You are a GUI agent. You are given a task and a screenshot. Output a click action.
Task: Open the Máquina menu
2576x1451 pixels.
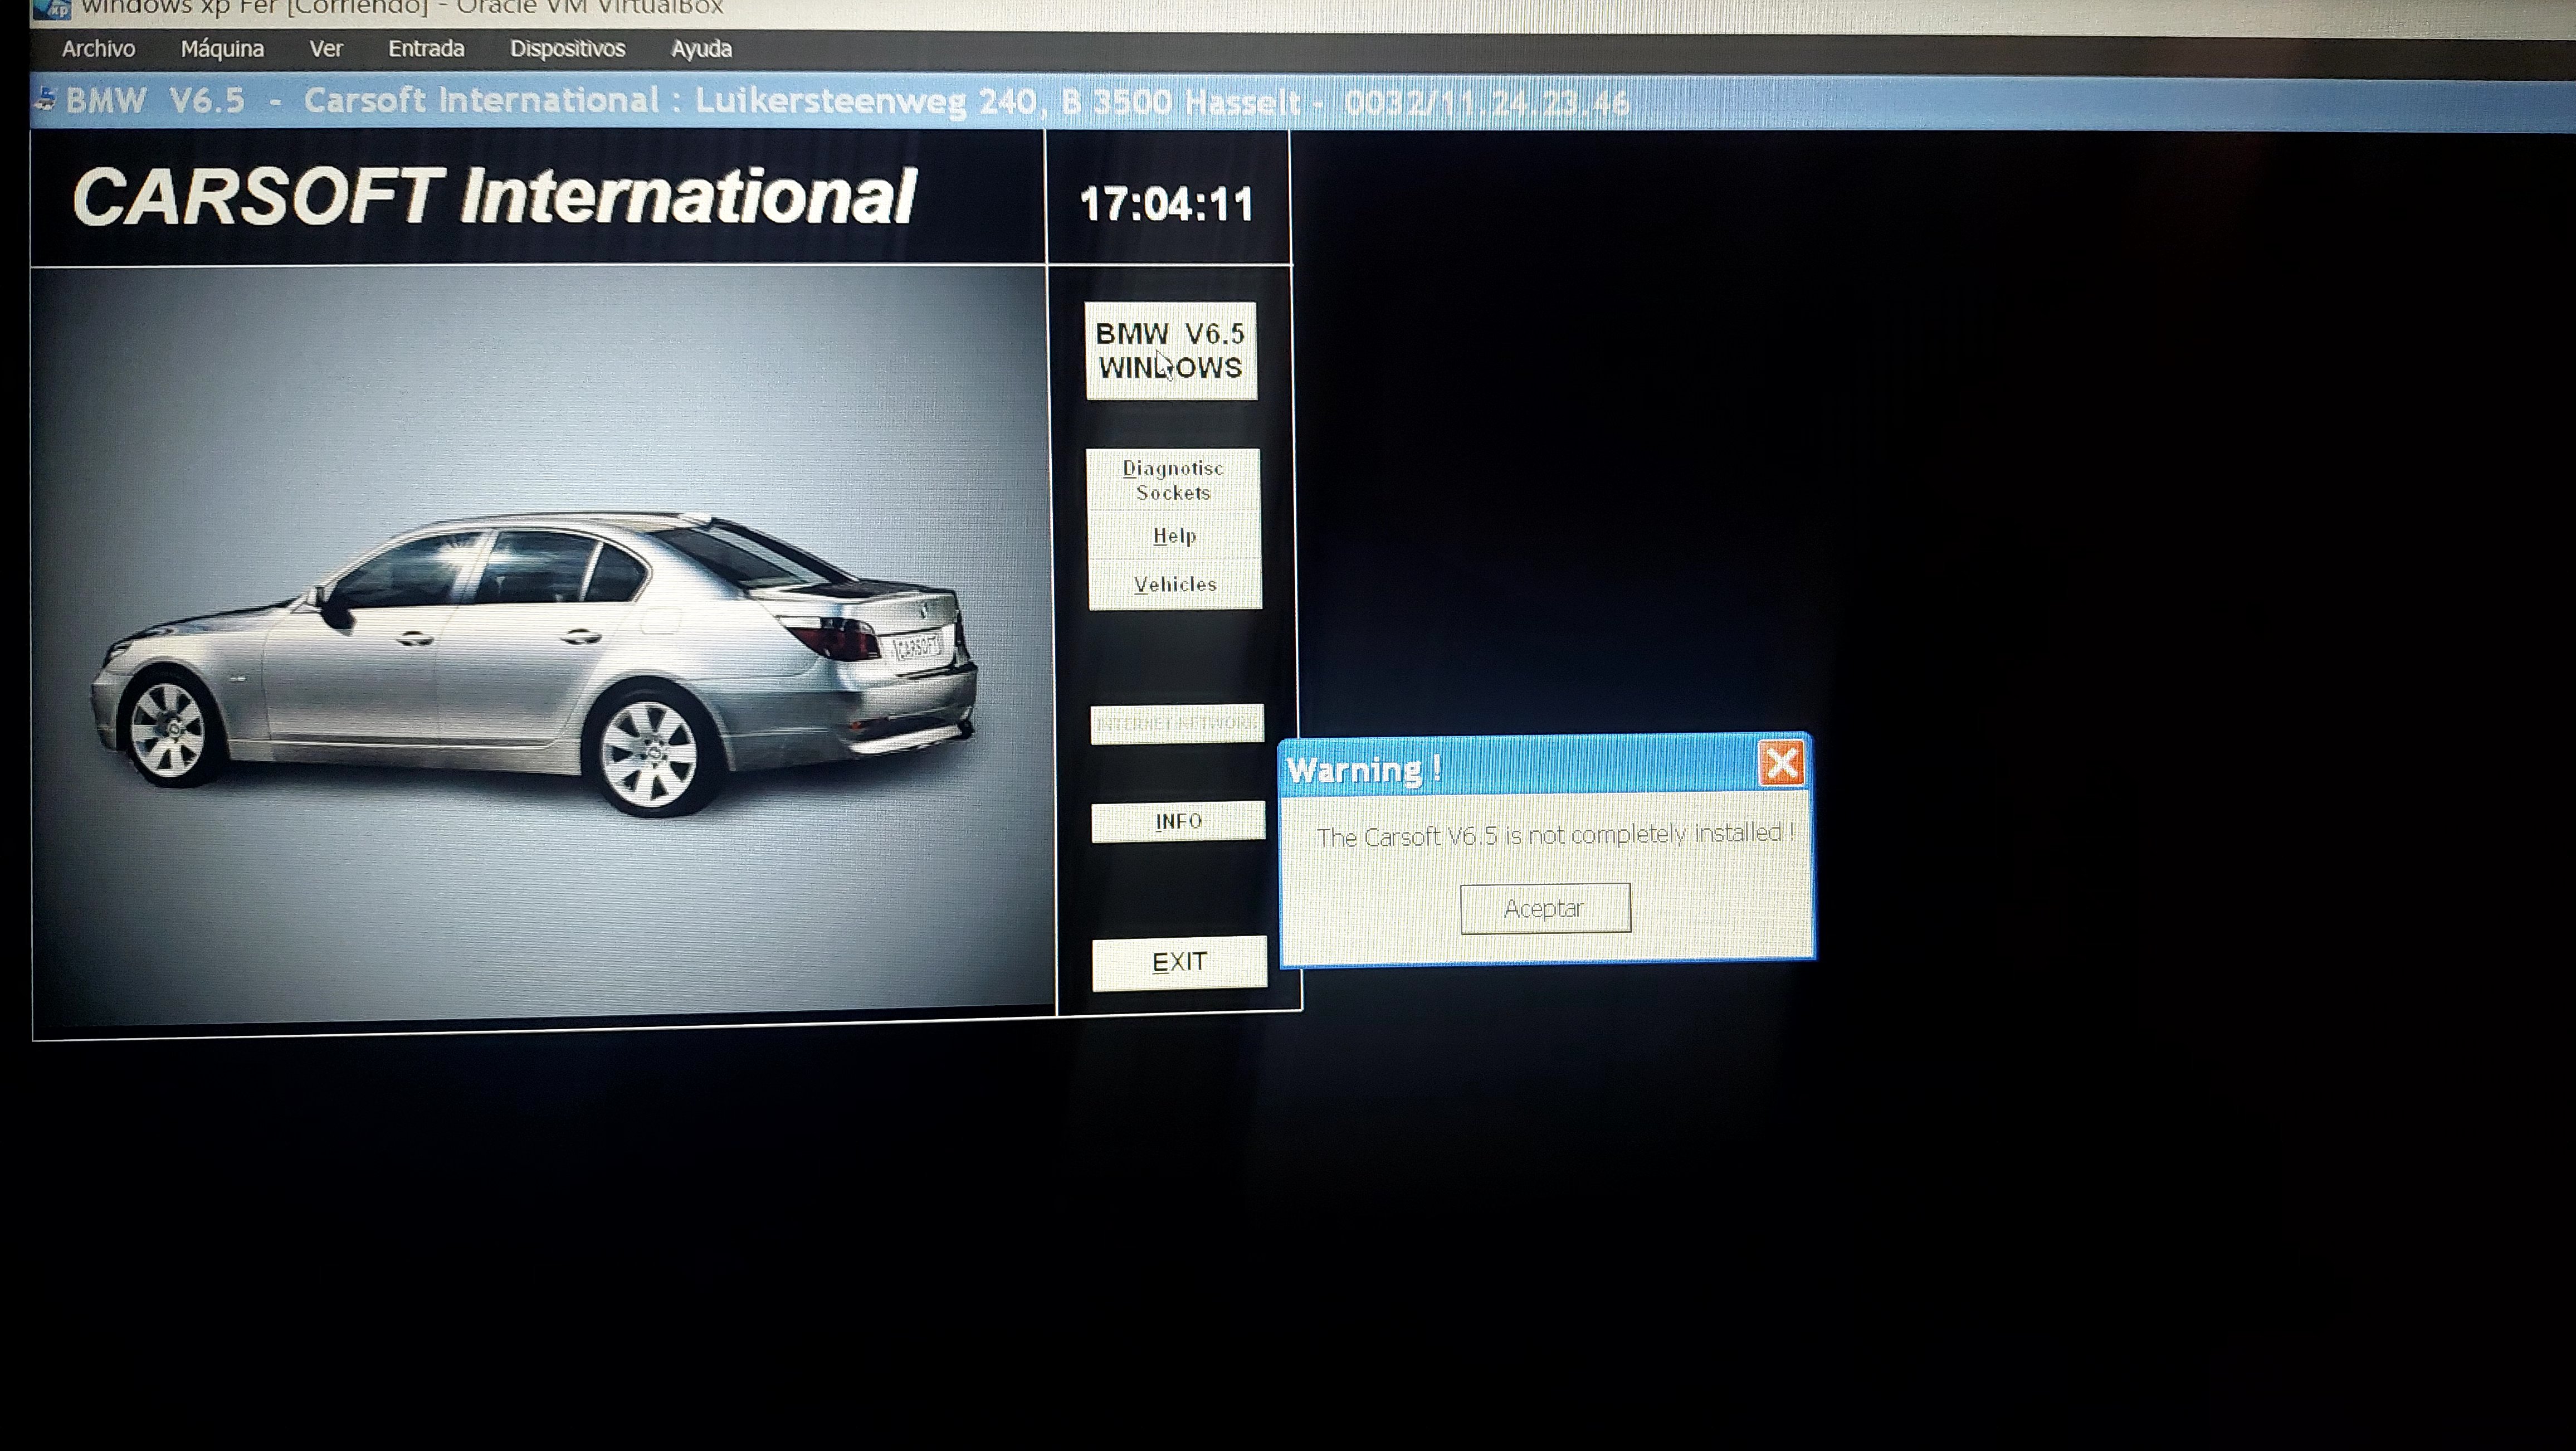click(222, 49)
